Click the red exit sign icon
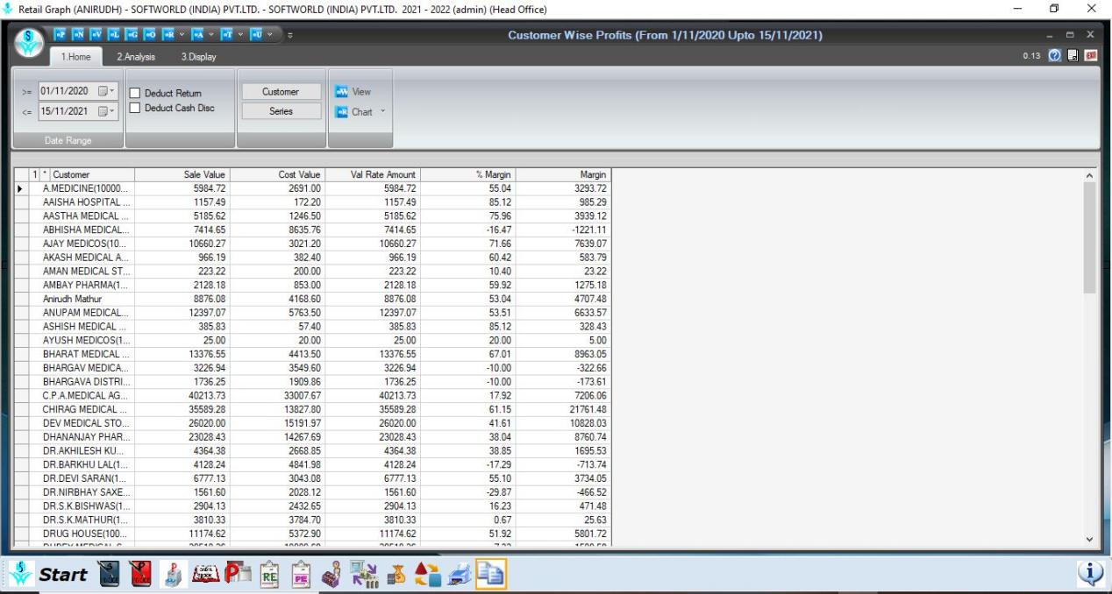The height and width of the screenshot is (594, 1112). [1090, 56]
